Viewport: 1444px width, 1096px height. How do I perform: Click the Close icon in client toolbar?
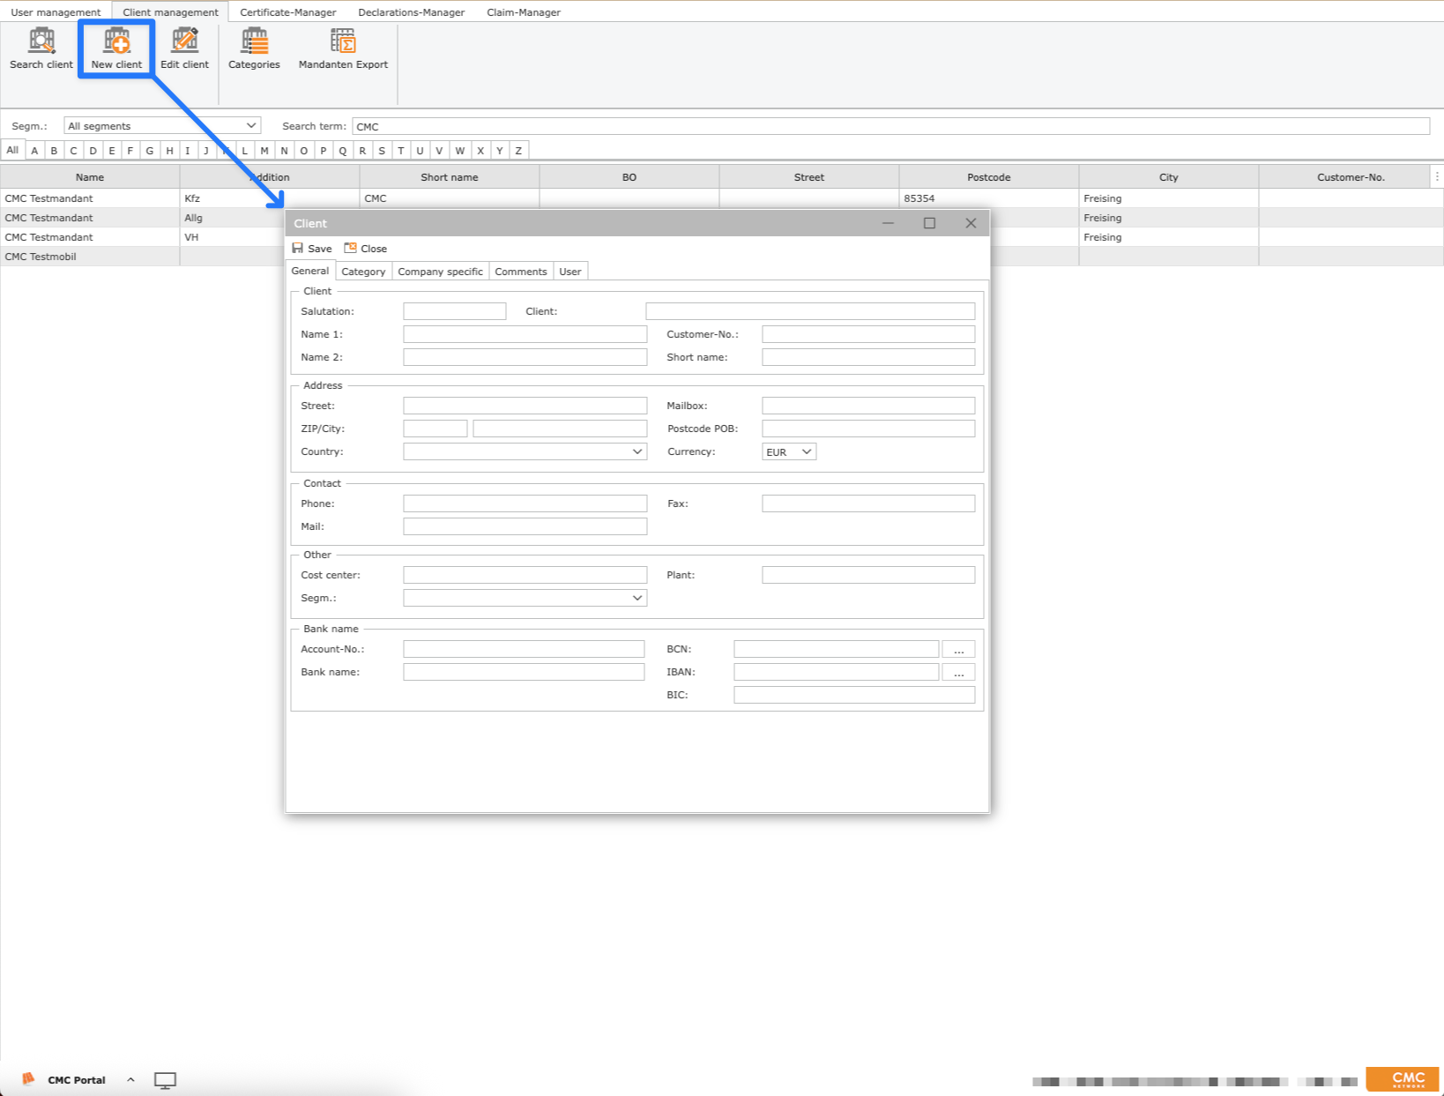coord(351,249)
